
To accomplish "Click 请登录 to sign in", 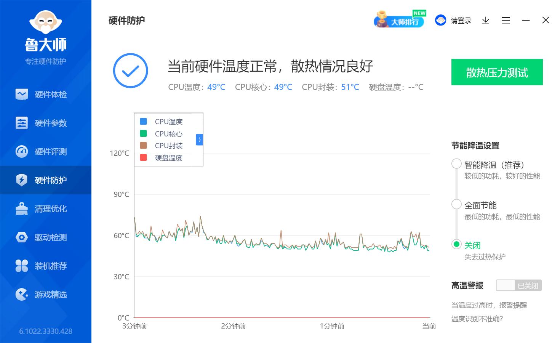I will tap(461, 20).
